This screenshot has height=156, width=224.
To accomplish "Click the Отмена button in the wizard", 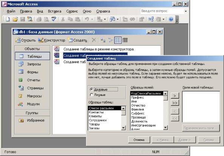I will click(x=139, y=140).
